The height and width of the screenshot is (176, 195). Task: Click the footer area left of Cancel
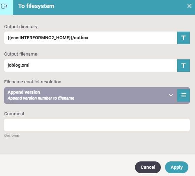point(67,165)
